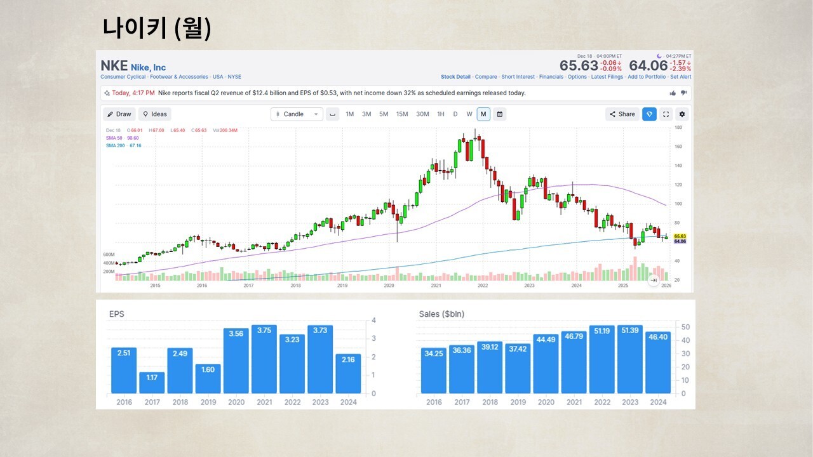Select the 46.40 sales bar
The height and width of the screenshot is (457, 813).
[658, 362]
